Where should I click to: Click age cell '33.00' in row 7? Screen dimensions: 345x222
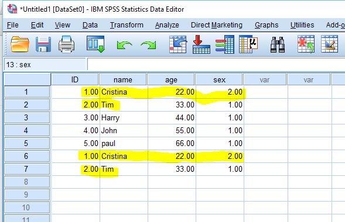(x=172, y=169)
